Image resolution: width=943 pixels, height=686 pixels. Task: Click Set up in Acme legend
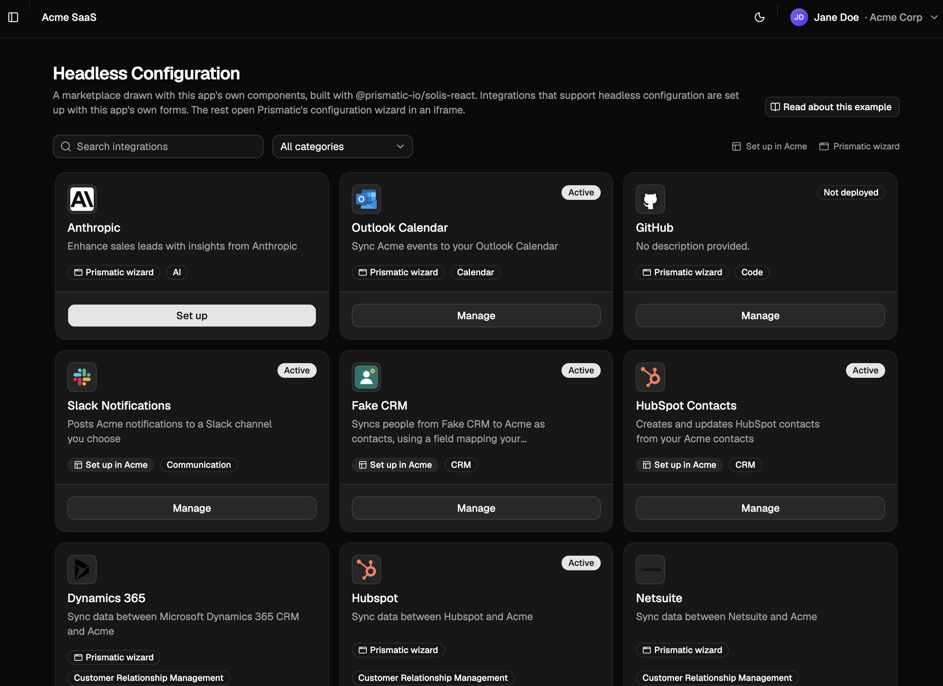point(769,146)
